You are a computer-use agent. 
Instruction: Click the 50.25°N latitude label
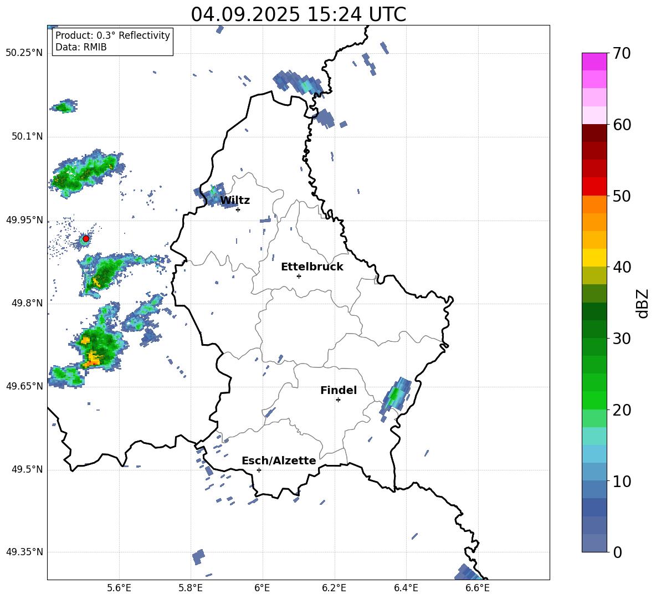point(24,53)
